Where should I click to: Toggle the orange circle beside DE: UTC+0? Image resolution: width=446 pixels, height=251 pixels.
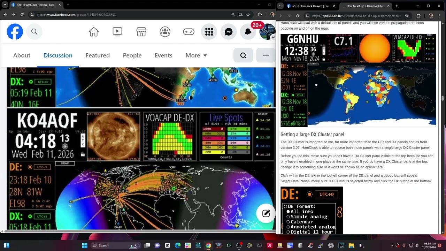[x=309, y=195]
